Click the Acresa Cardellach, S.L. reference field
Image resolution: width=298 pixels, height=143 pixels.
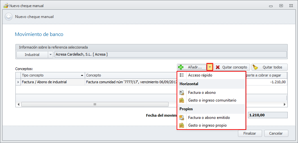tap(170, 55)
